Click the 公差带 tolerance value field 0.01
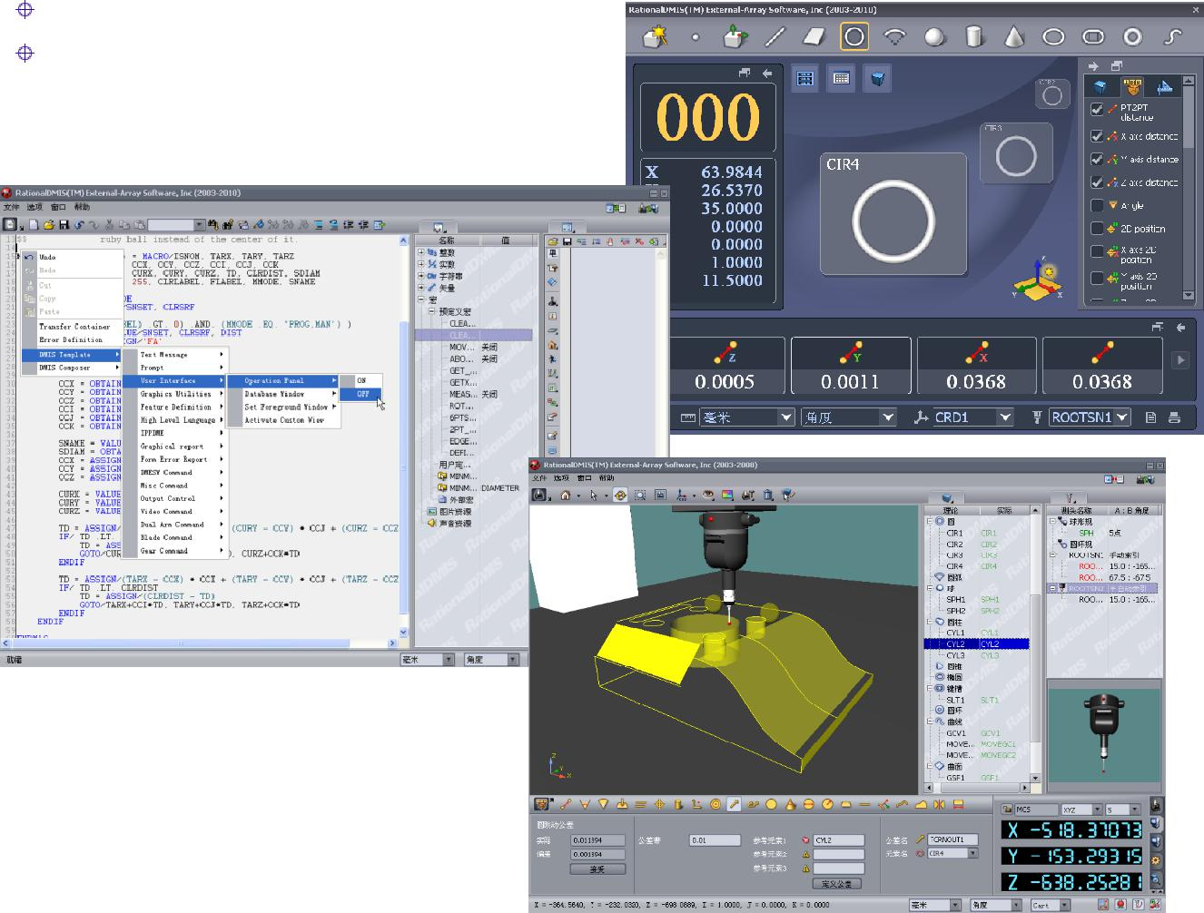 pos(715,840)
